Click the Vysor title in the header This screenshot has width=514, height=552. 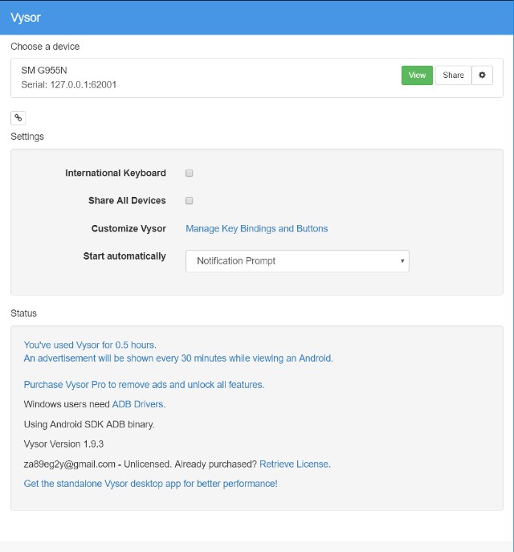tap(26, 17)
